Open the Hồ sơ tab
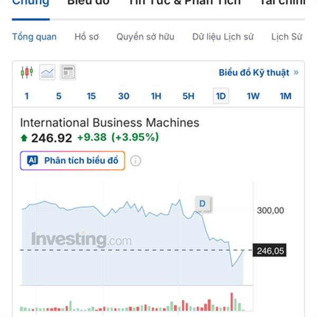Viewport: 317px width, 317px height. [87, 37]
